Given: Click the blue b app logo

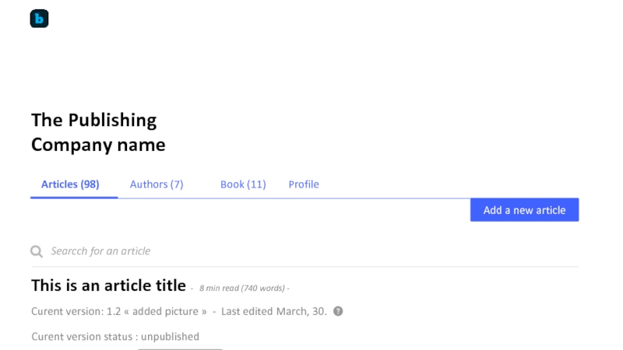Looking at the screenshot, I should pos(39,19).
